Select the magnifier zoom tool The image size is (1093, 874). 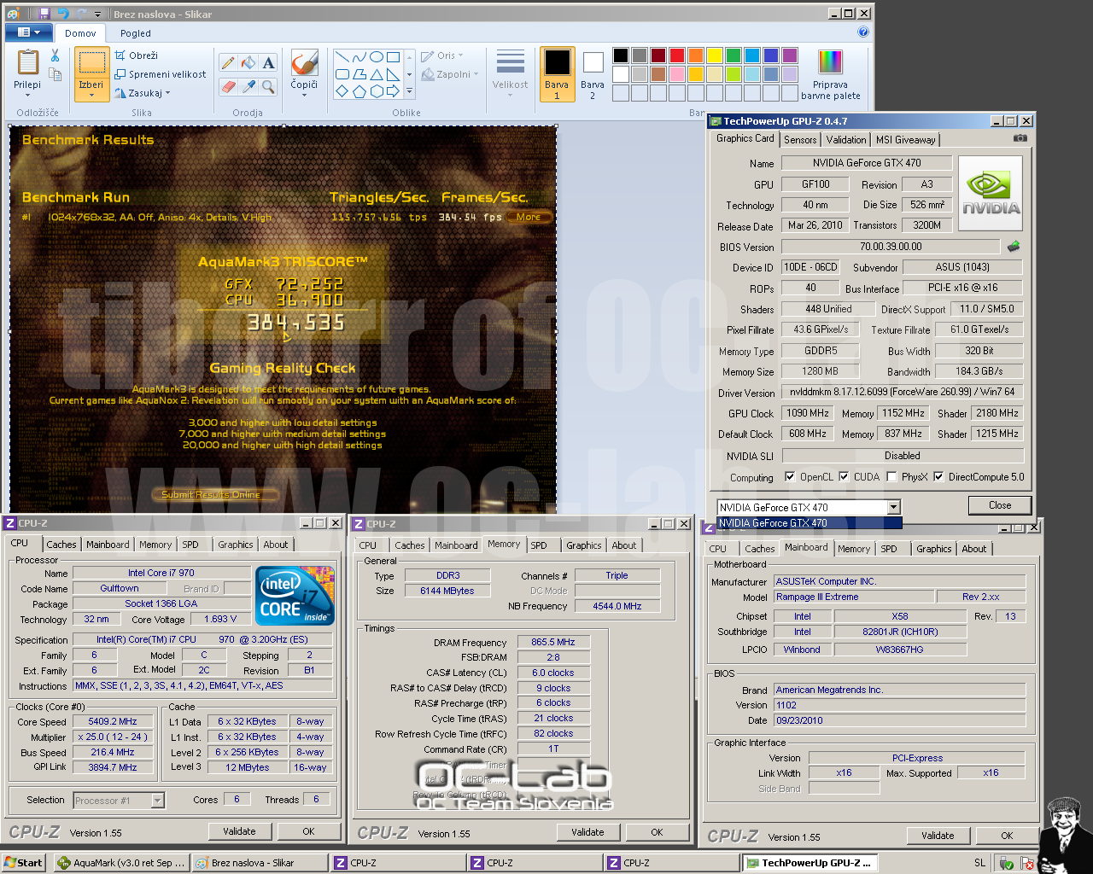268,86
